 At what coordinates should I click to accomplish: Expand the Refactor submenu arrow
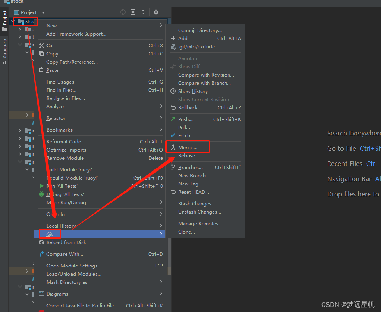click(x=161, y=118)
